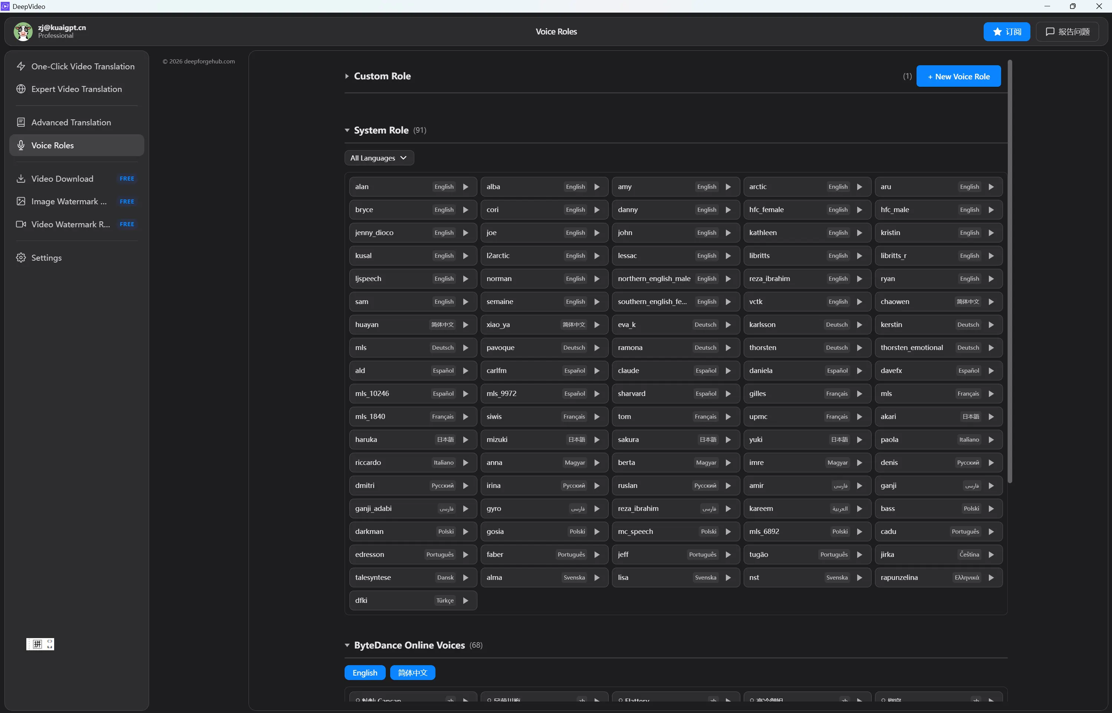Click the 订阅 subscribe button
1112x713 pixels.
1006,32
